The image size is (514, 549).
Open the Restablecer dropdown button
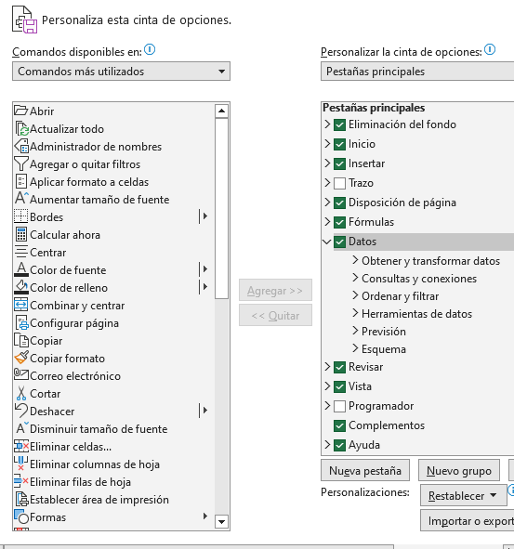tap(463, 495)
